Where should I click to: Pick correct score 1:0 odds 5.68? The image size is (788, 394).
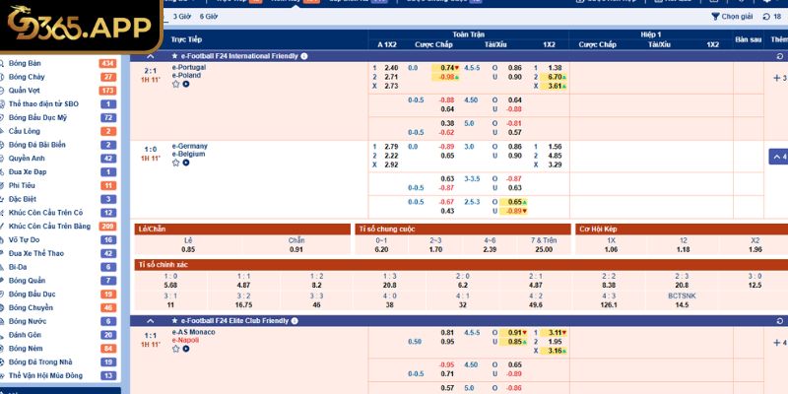click(171, 285)
